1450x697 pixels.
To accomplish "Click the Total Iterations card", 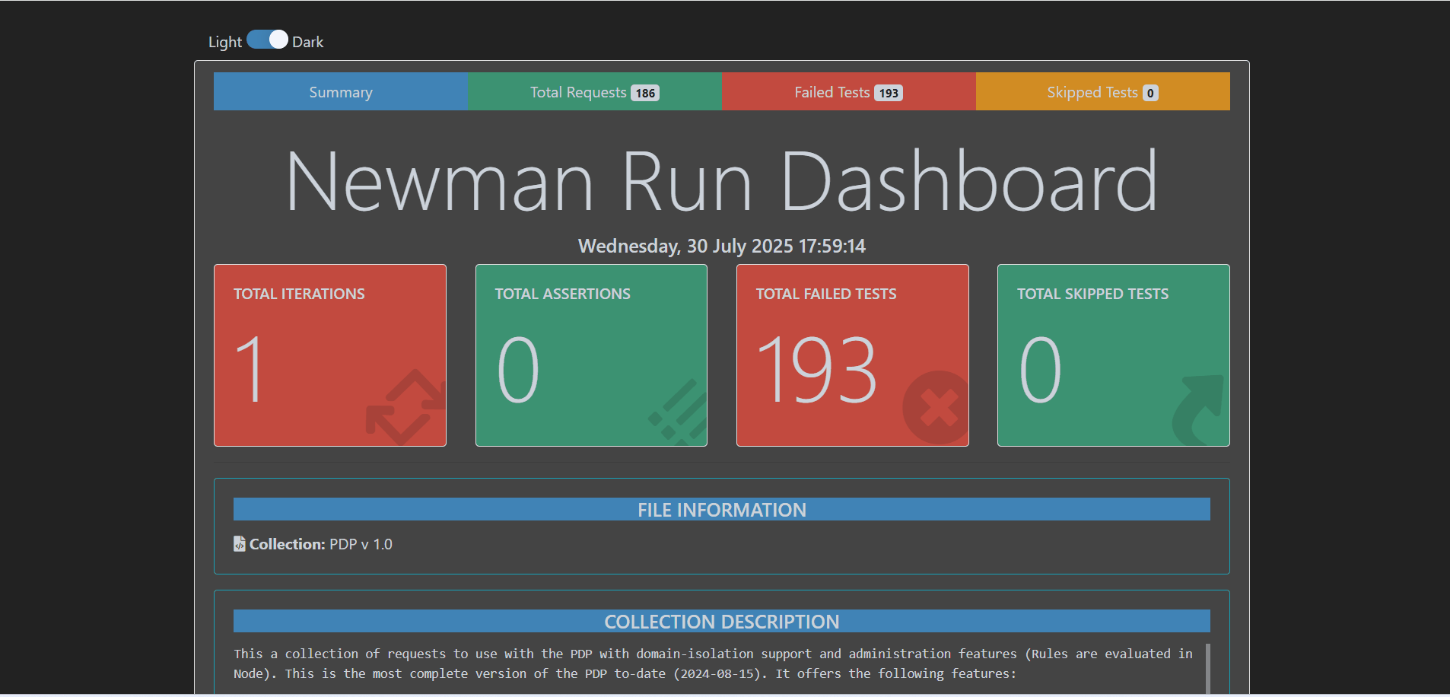I will point(329,355).
